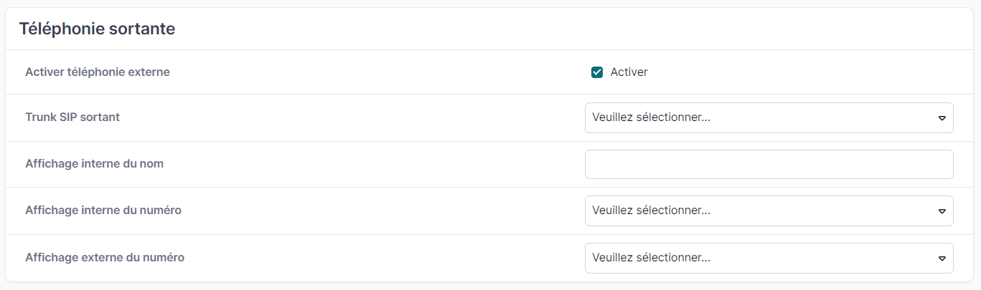Screen dimensions: 981x290
Task: Open the Trunk SIP sortant dropdown
Action: pyautogui.click(x=769, y=117)
